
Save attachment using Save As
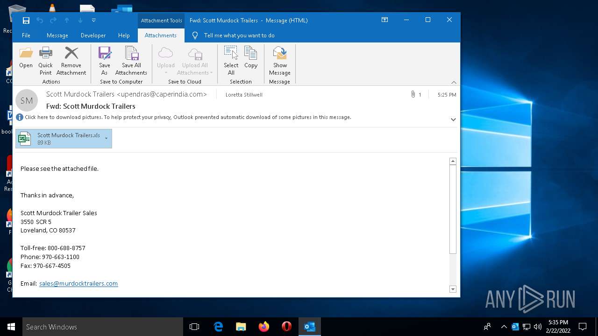[105, 61]
